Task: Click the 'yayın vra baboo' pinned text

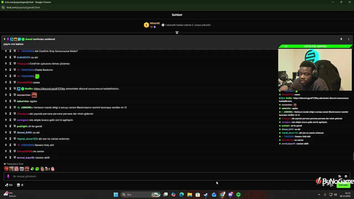Action: 14,44
